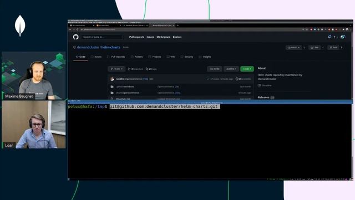Open the README.md file row
The image size is (355, 200).
pyautogui.click(x=181, y=99)
